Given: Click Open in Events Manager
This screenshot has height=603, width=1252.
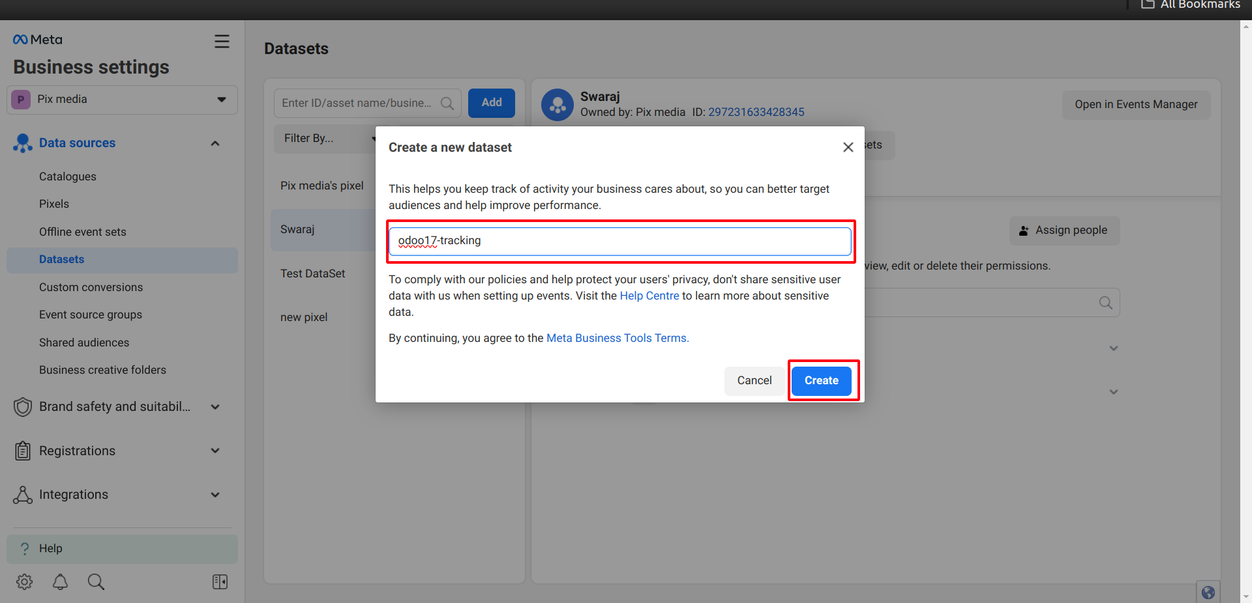Looking at the screenshot, I should [1136, 105].
